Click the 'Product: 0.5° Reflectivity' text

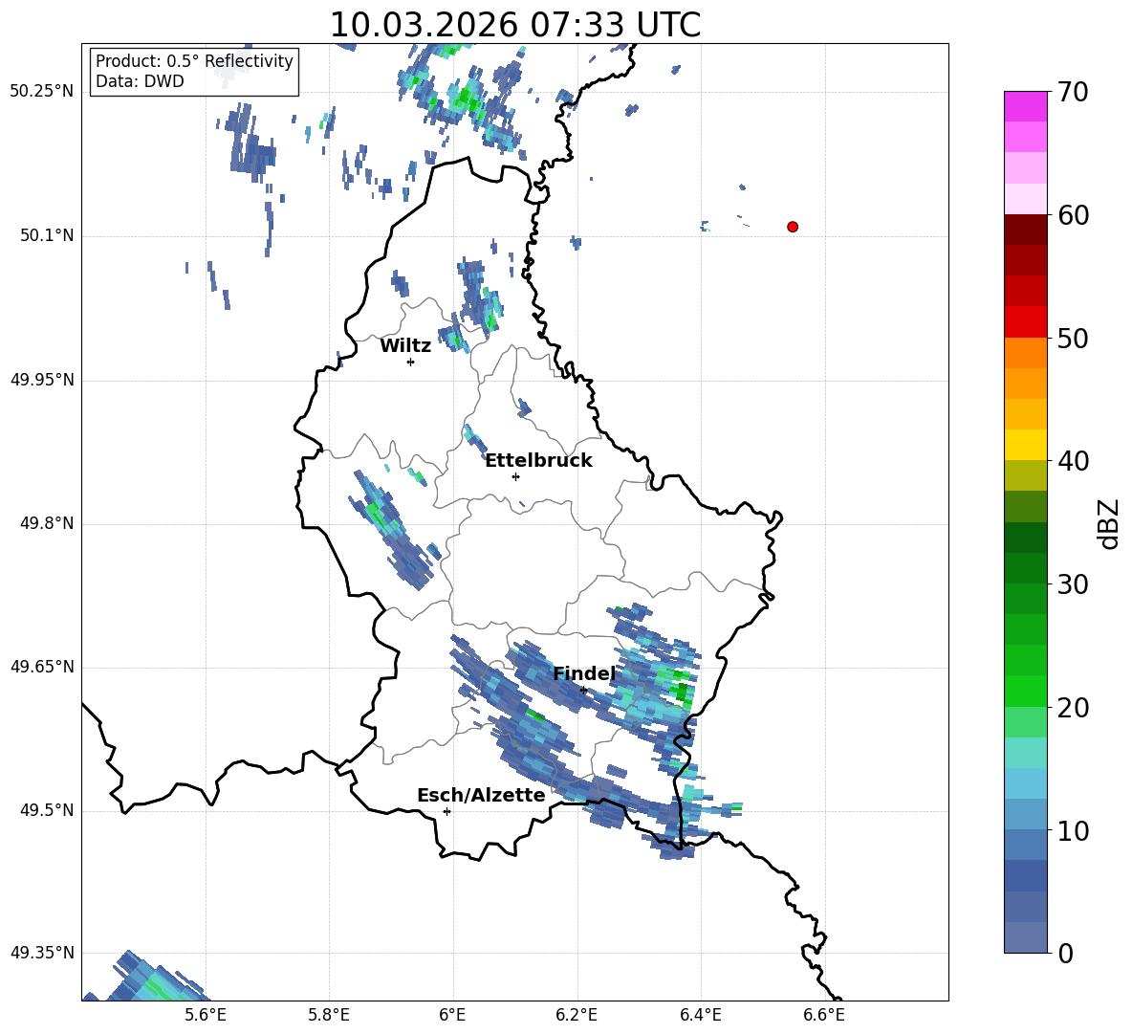(x=194, y=61)
